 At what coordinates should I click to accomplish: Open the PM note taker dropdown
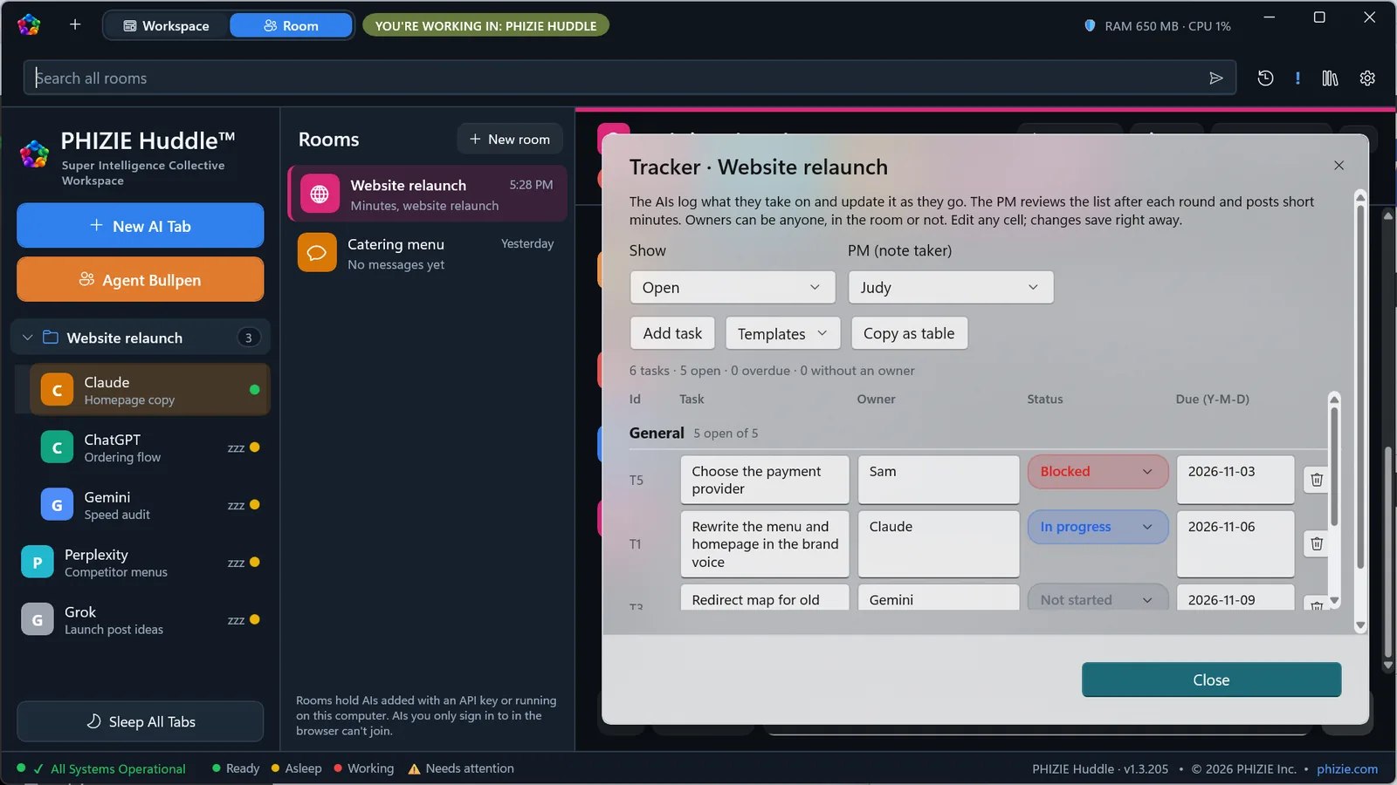pos(951,288)
